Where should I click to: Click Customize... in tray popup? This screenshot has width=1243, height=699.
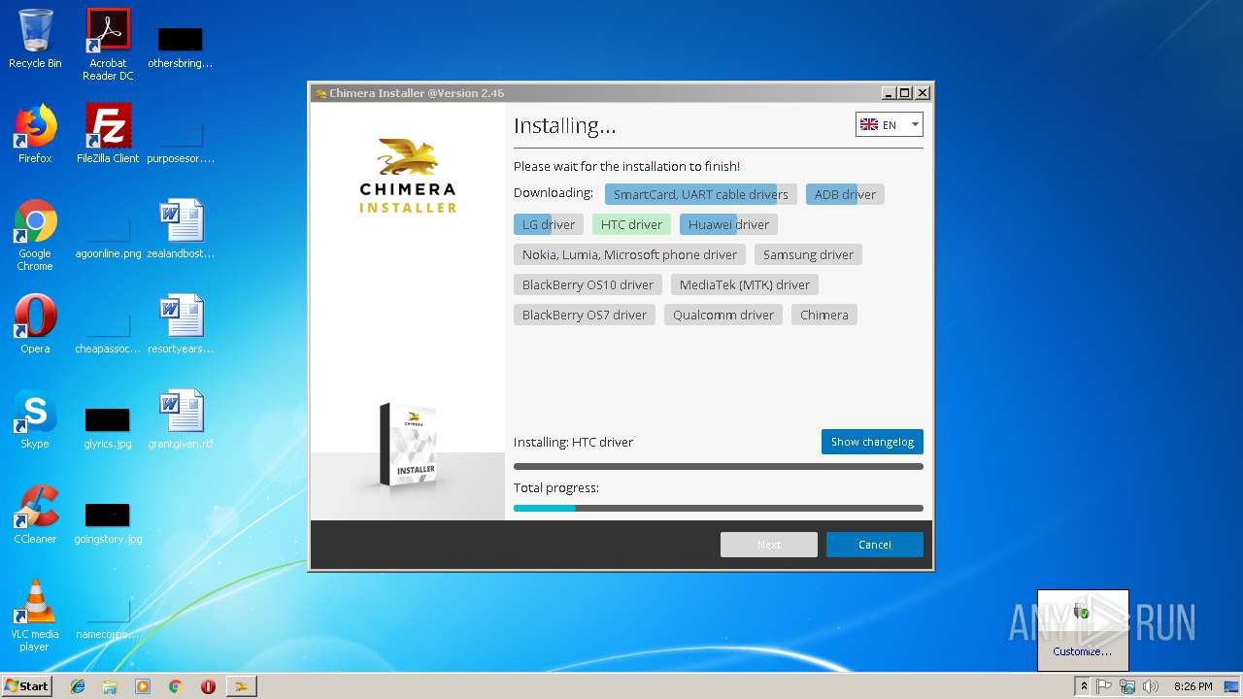(1082, 651)
